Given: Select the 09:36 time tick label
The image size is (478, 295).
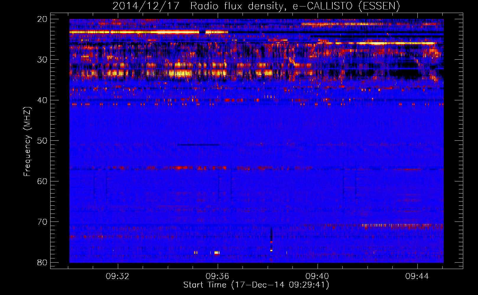Looking at the screenshot, I should tap(217, 276).
